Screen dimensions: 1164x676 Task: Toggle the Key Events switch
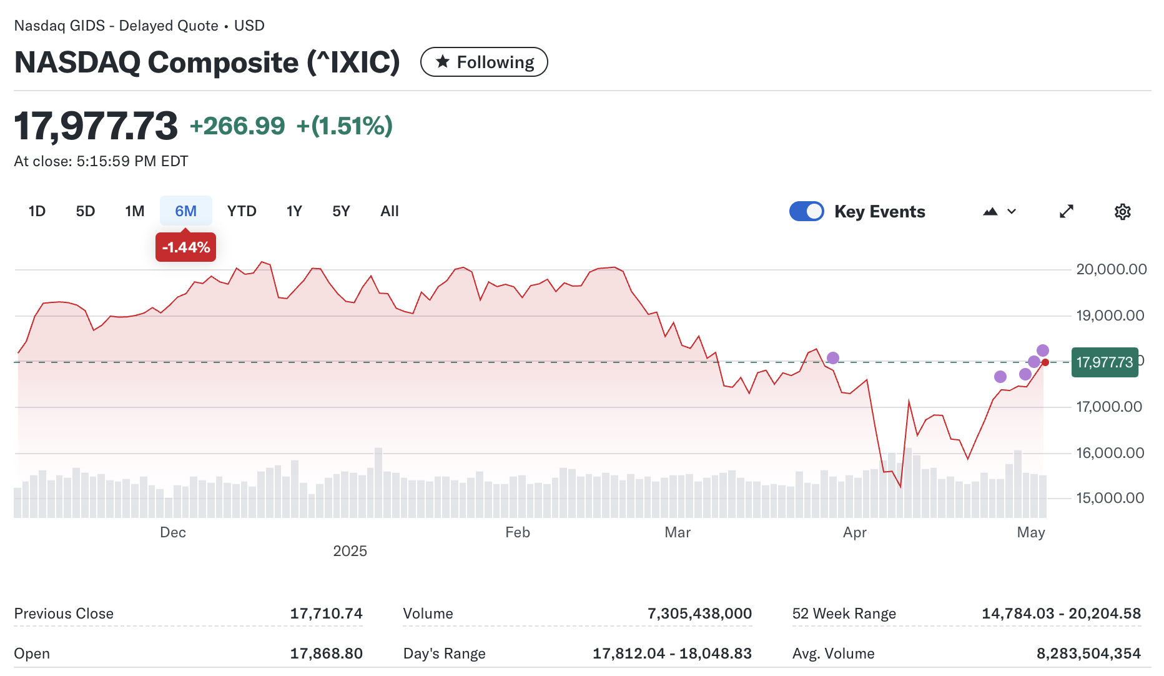(807, 211)
